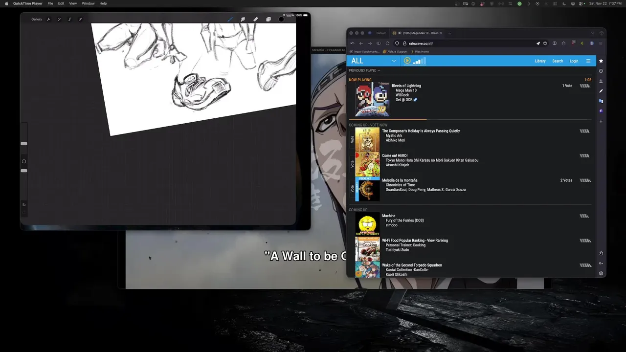Adjust the Procreate brush size slider
This screenshot has width=626, height=352.
tap(24, 144)
